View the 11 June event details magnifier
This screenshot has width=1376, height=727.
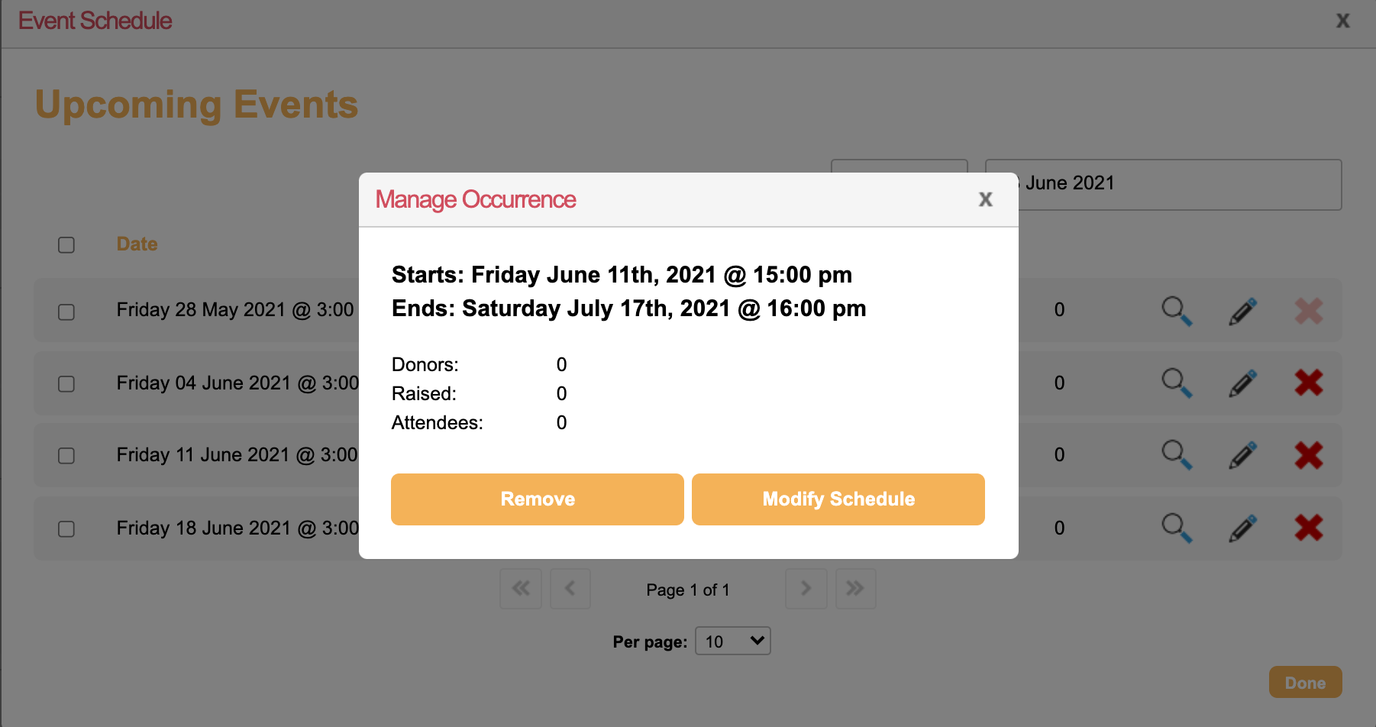(x=1176, y=455)
